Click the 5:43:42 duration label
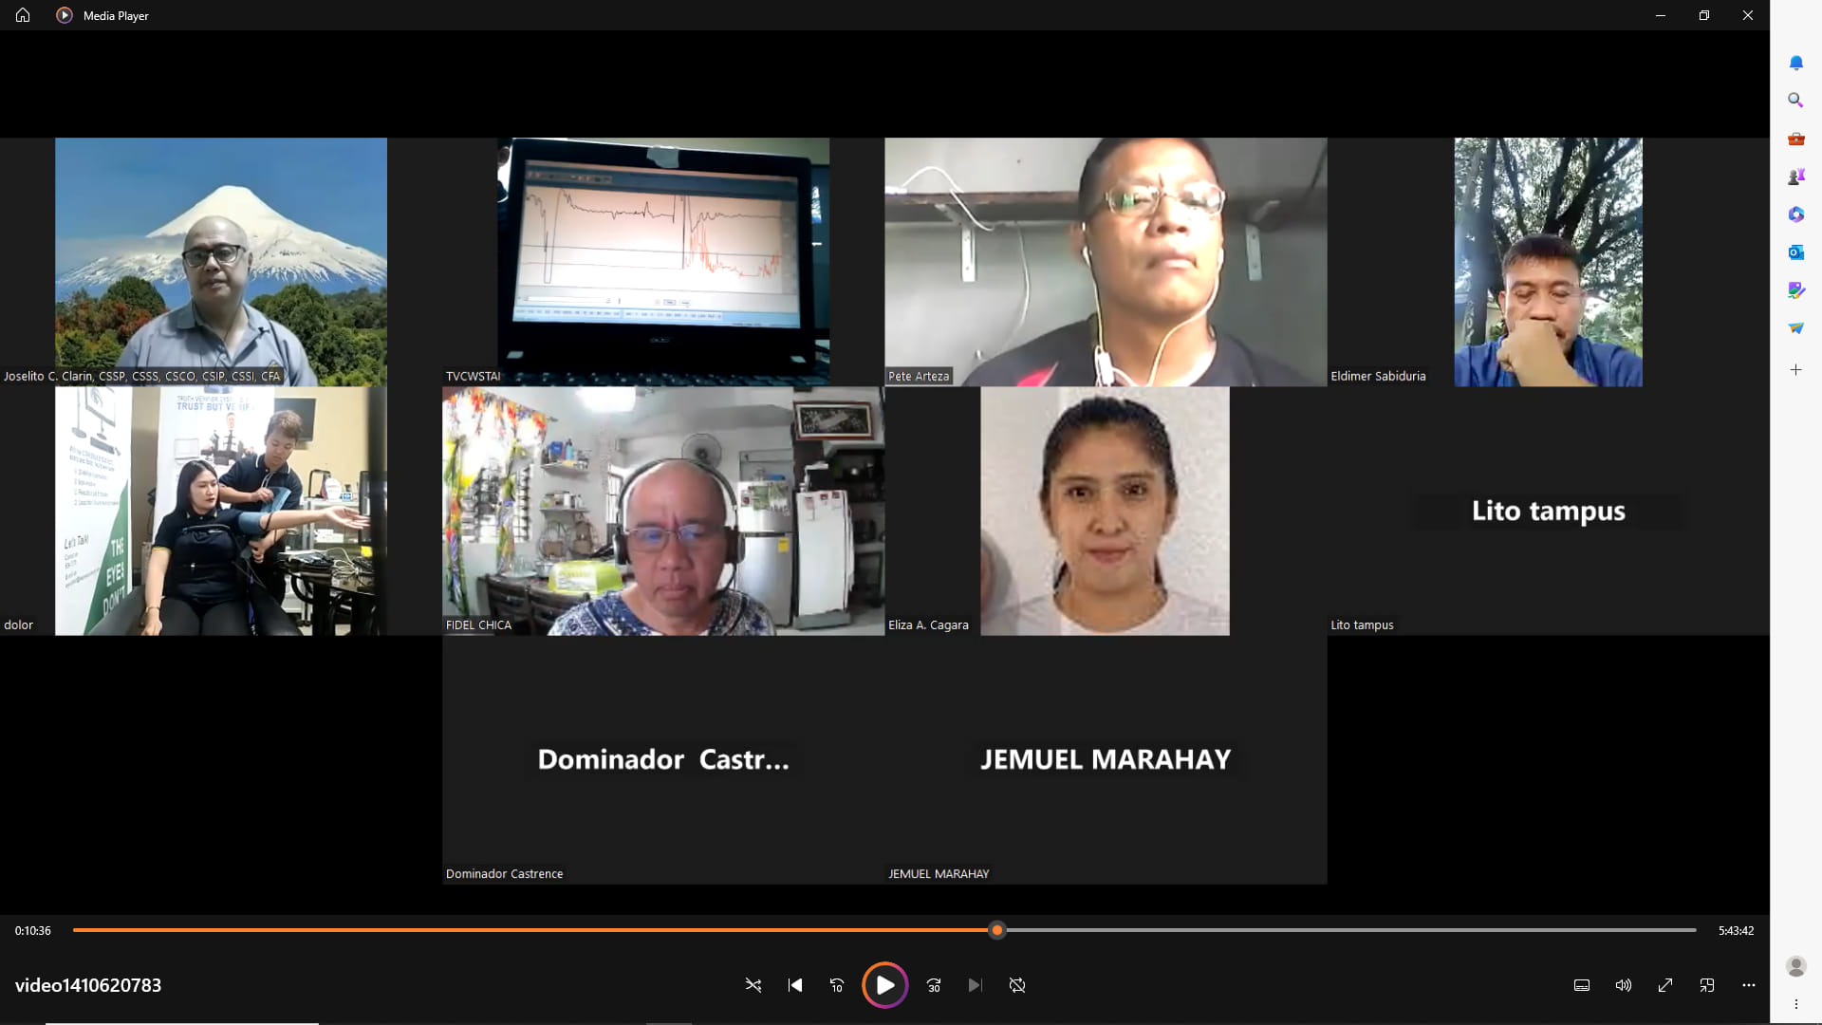Image resolution: width=1822 pixels, height=1025 pixels. click(1736, 931)
